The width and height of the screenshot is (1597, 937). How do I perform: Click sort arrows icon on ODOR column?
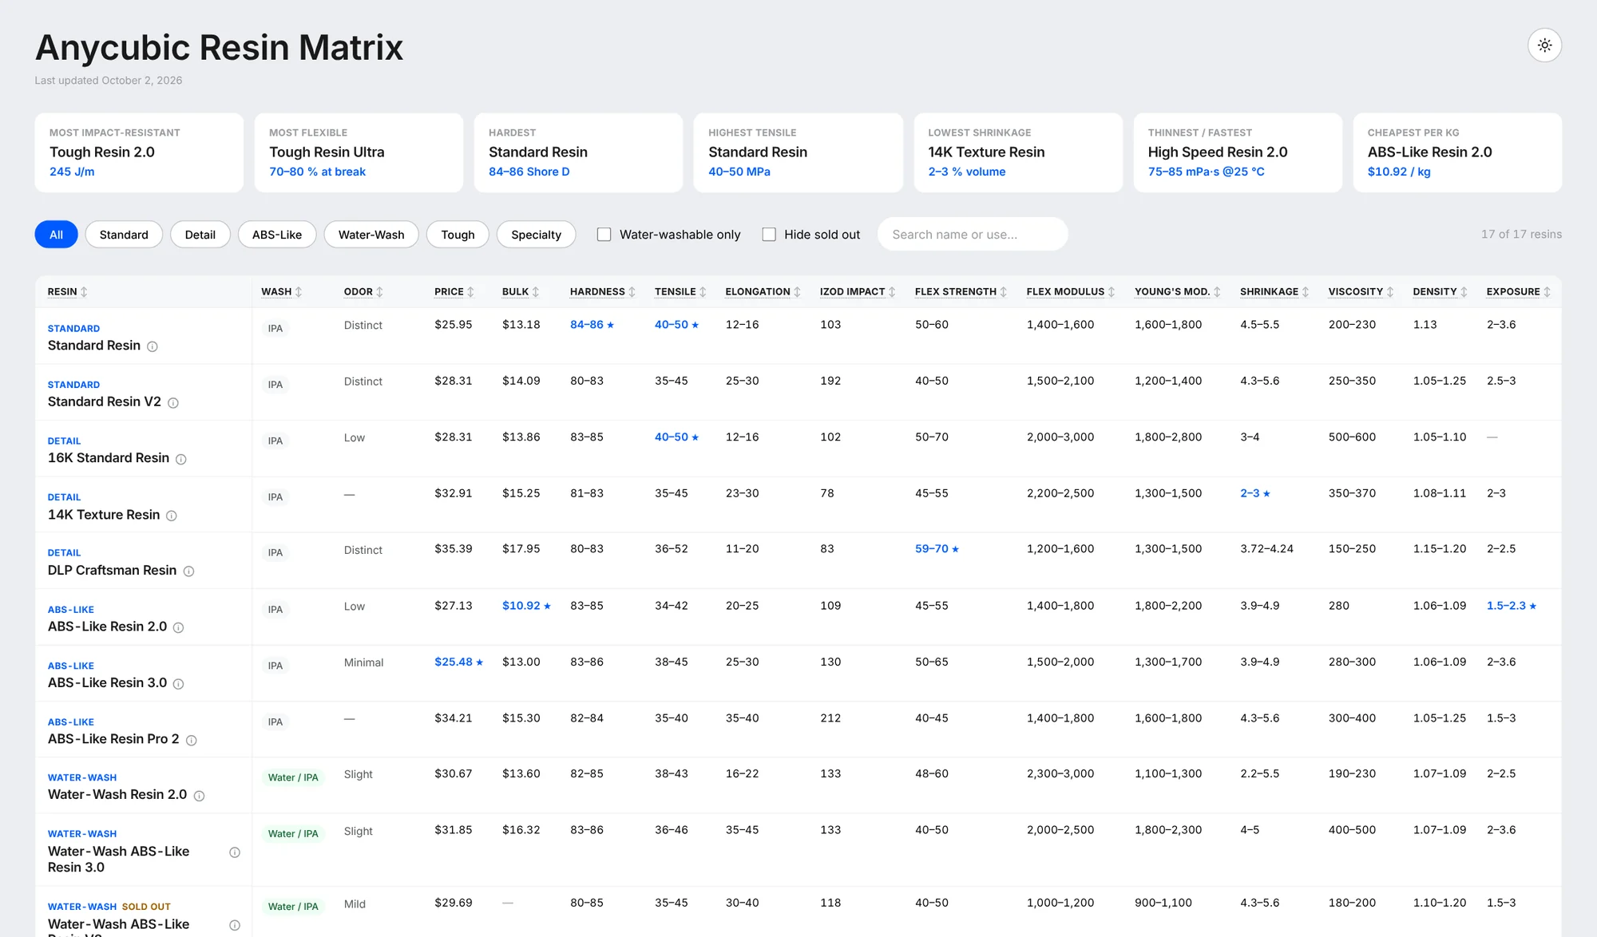(380, 292)
